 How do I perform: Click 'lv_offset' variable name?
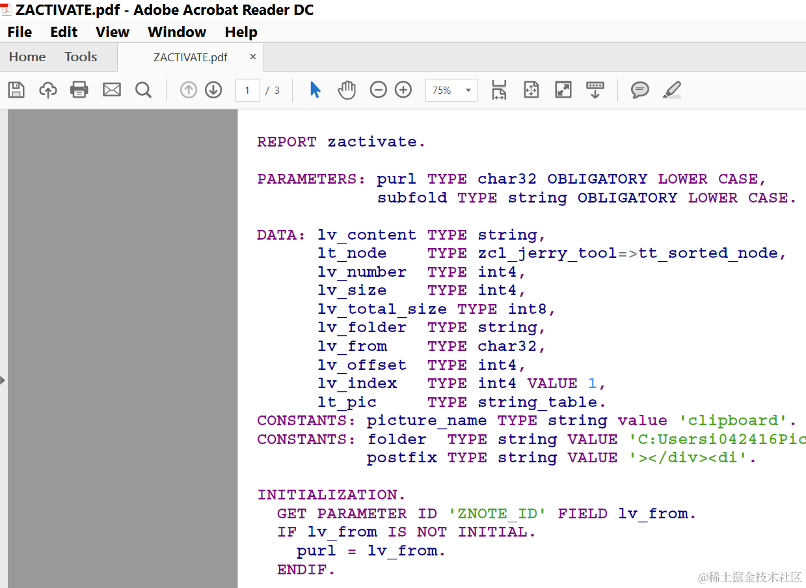coord(362,365)
